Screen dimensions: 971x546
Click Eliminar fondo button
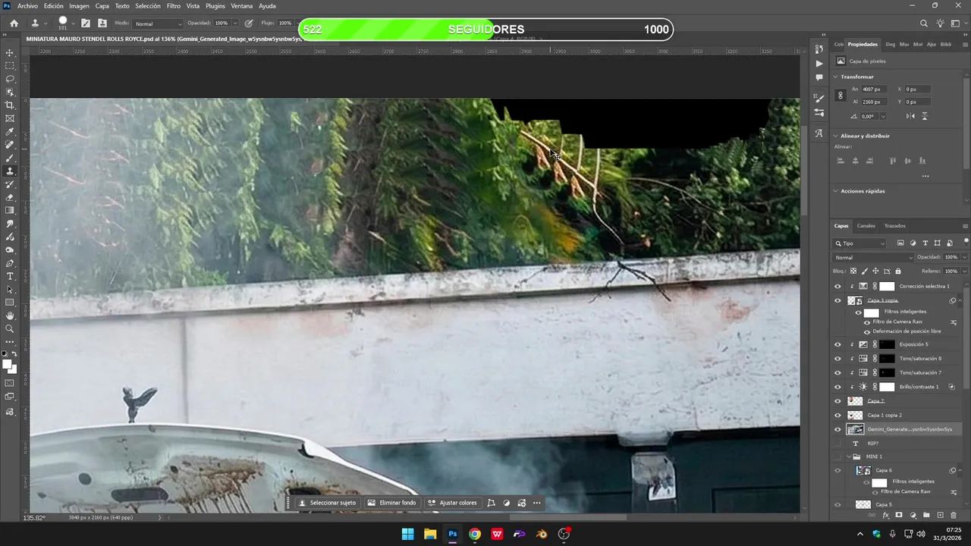tap(391, 503)
